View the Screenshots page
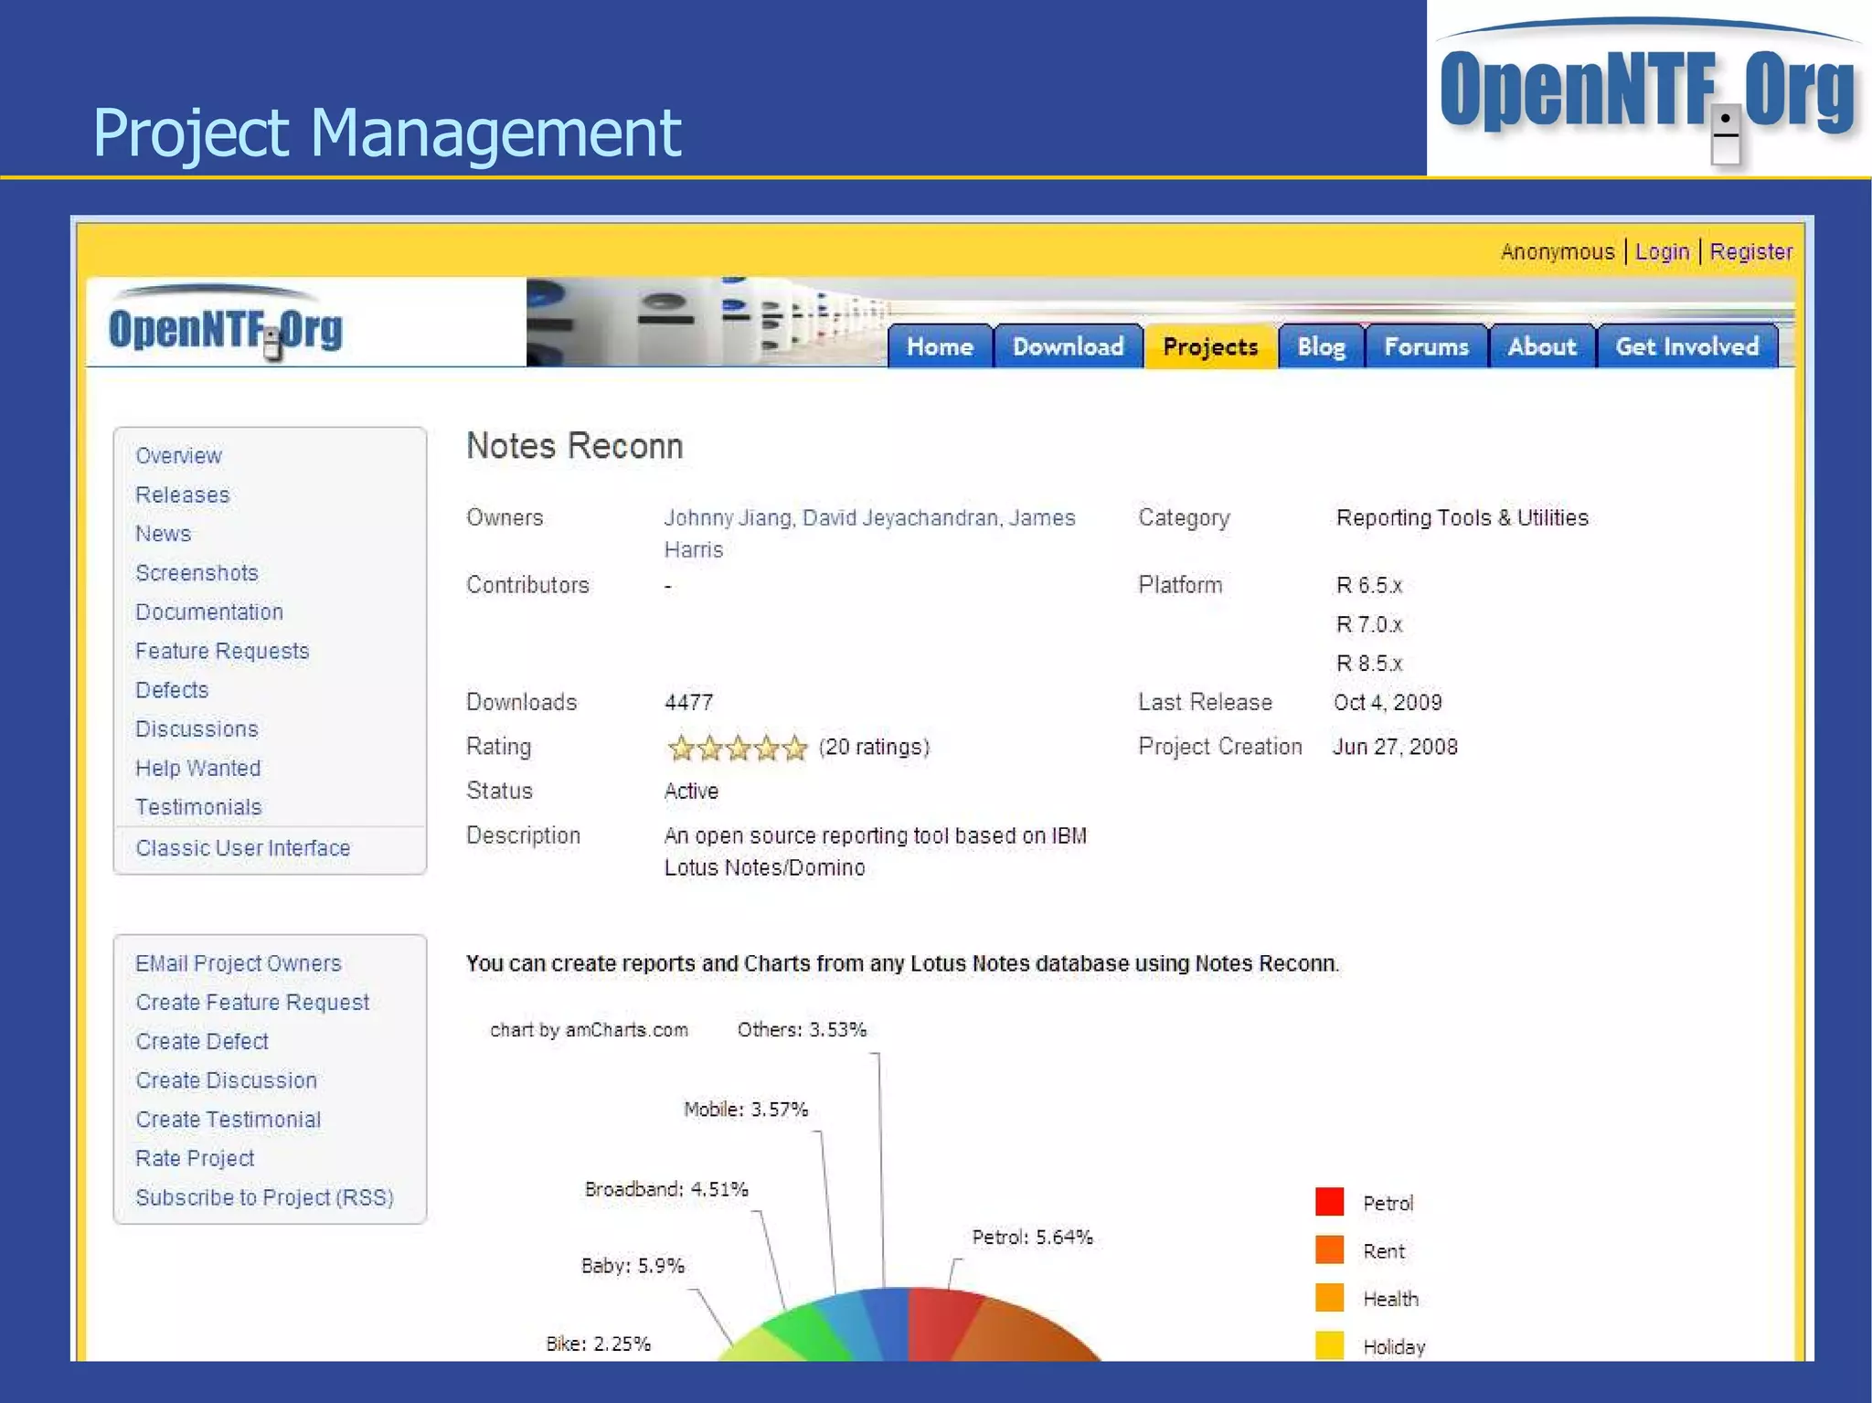 tap(197, 573)
